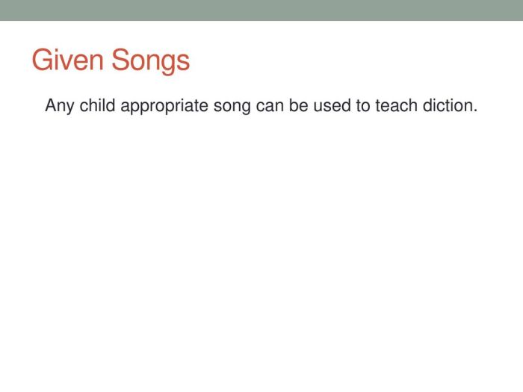
Task: Select the word "Any" in the body text
Action: (59, 106)
